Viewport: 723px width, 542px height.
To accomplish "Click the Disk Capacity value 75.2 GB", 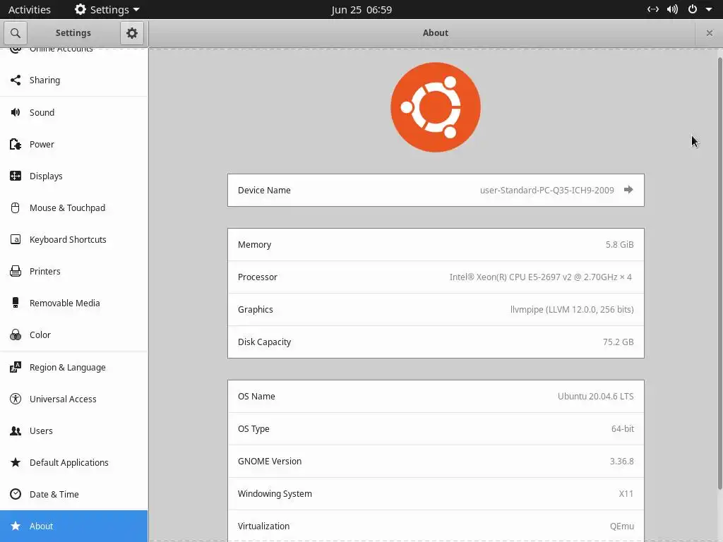I will point(618,342).
